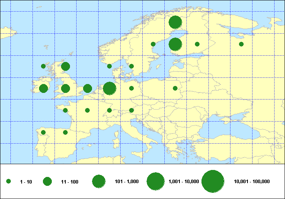Select the large circle over southern Finland
This screenshot has height=199, width=285.
(x=175, y=44)
